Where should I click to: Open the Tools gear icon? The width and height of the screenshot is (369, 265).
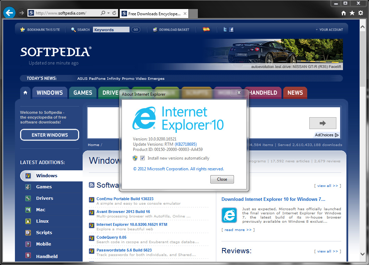click(361, 13)
